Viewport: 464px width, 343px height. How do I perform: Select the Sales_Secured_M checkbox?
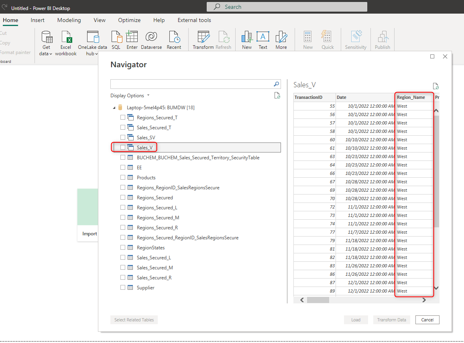tap(123, 267)
